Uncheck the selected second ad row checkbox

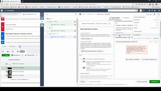[3, 68]
